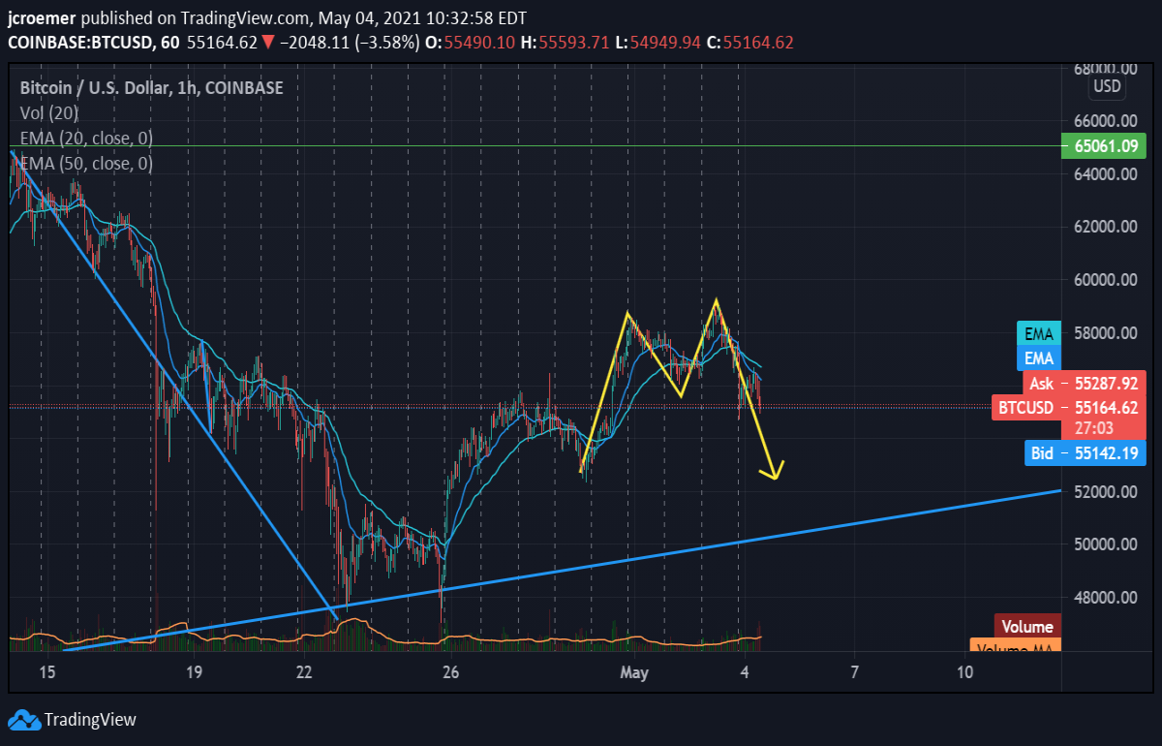Image resolution: width=1162 pixels, height=746 pixels.
Task: Click the 60000.00 price axis label
Action: pos(1104,280)
